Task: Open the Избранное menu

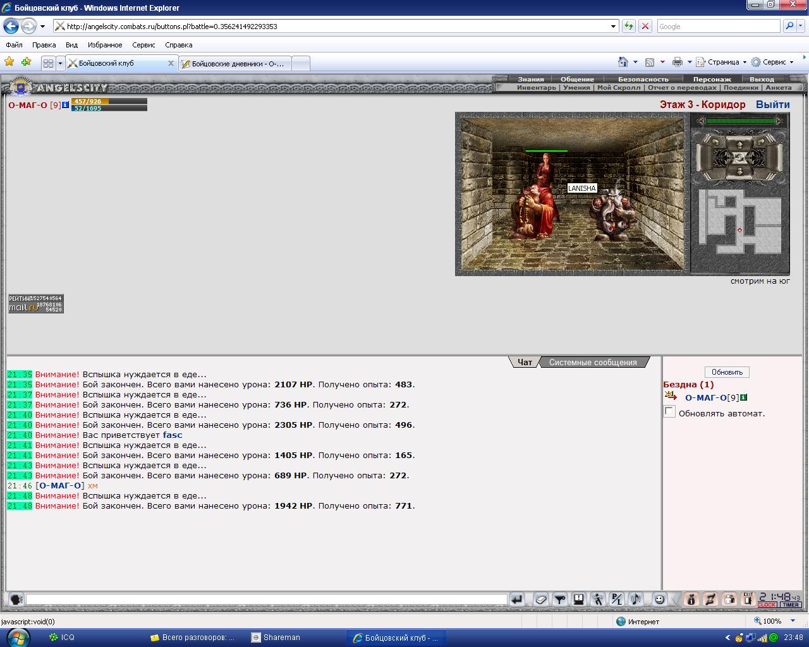Action: 105,45
